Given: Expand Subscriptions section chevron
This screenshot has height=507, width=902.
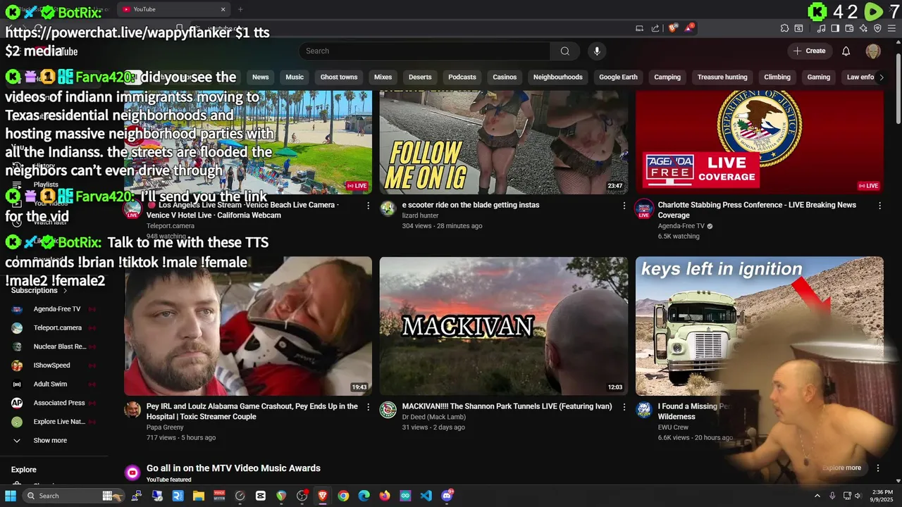Looking at the screenshot, I should point(65,290).
